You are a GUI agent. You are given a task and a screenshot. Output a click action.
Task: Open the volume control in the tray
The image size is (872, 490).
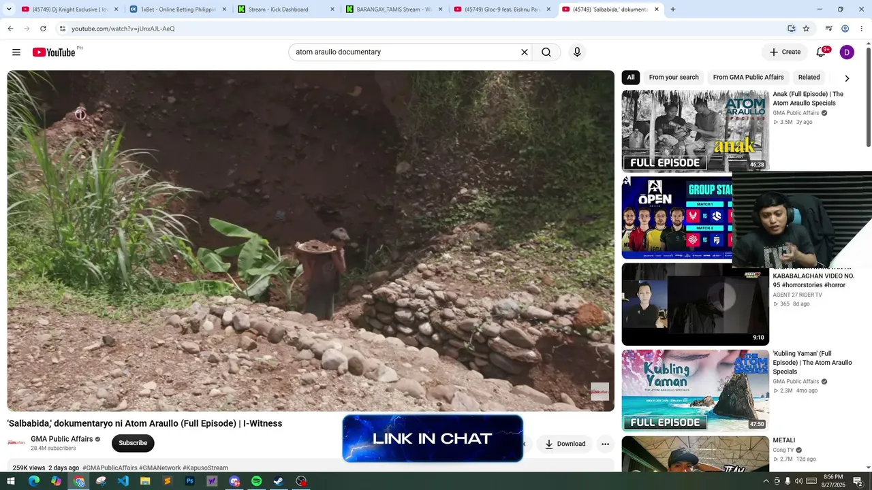tap(798, 481)
